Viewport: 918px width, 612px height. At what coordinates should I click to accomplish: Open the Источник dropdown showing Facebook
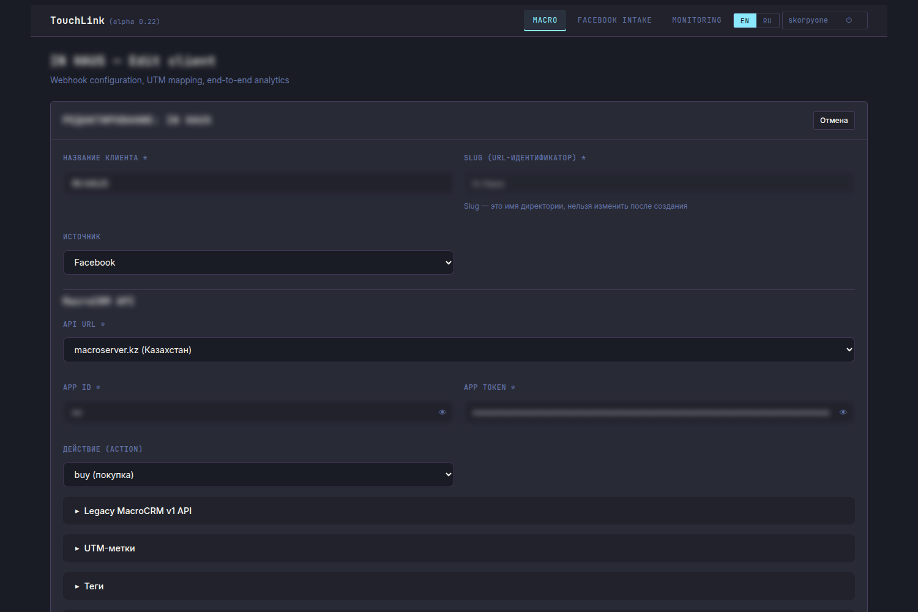click(258, 263)
